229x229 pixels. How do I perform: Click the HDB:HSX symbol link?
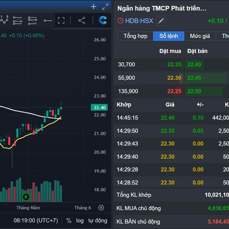point(139,21)
